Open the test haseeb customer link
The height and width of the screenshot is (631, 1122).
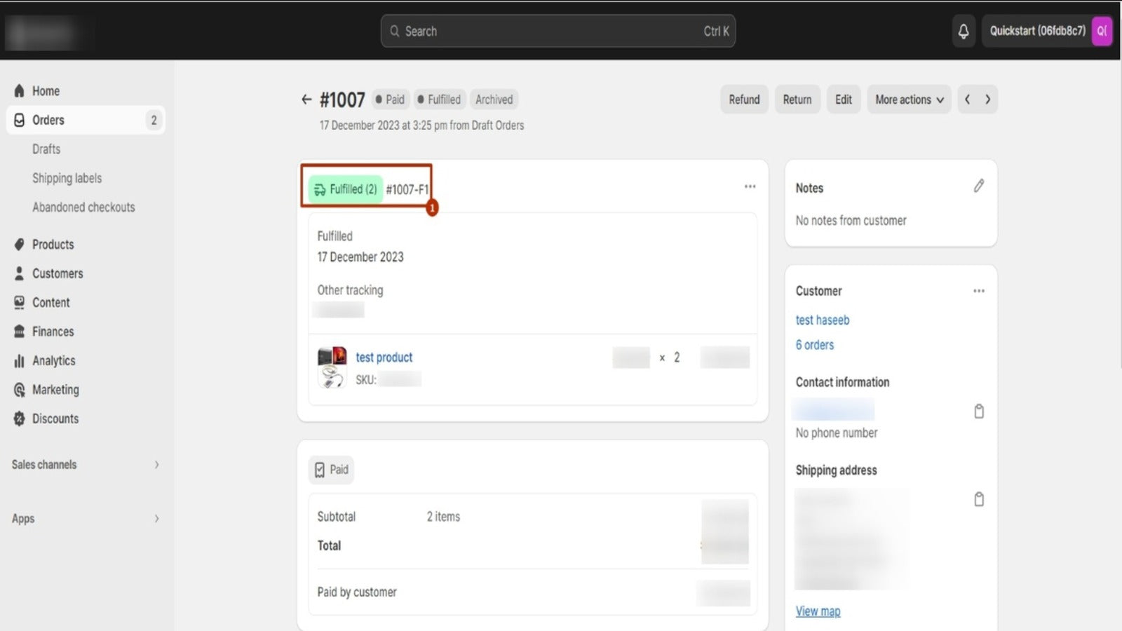pyautogui.click(x=822, y=320)
